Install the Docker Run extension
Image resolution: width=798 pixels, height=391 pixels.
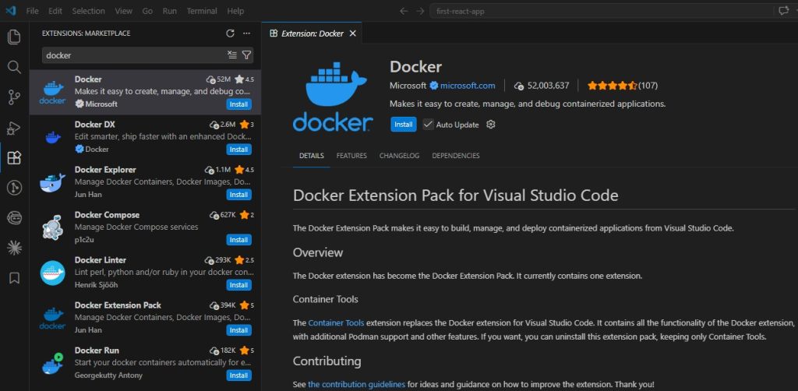tap(238, 375)
